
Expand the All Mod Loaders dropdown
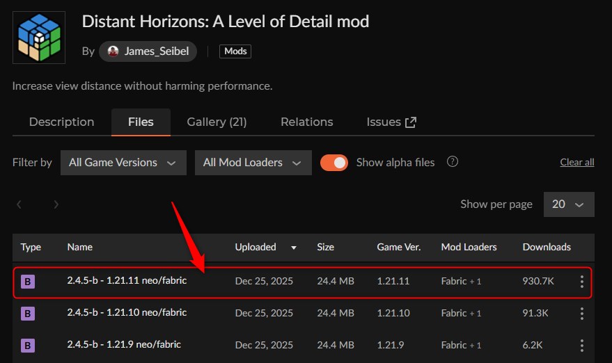253,163
